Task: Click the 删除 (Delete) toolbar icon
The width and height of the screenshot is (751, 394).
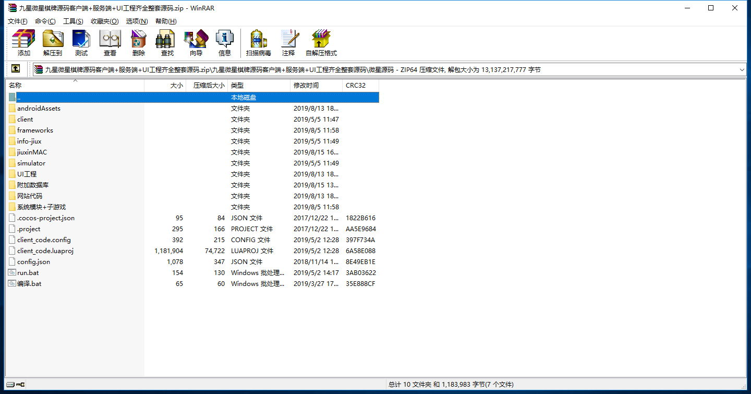Action: click(138, 42)
